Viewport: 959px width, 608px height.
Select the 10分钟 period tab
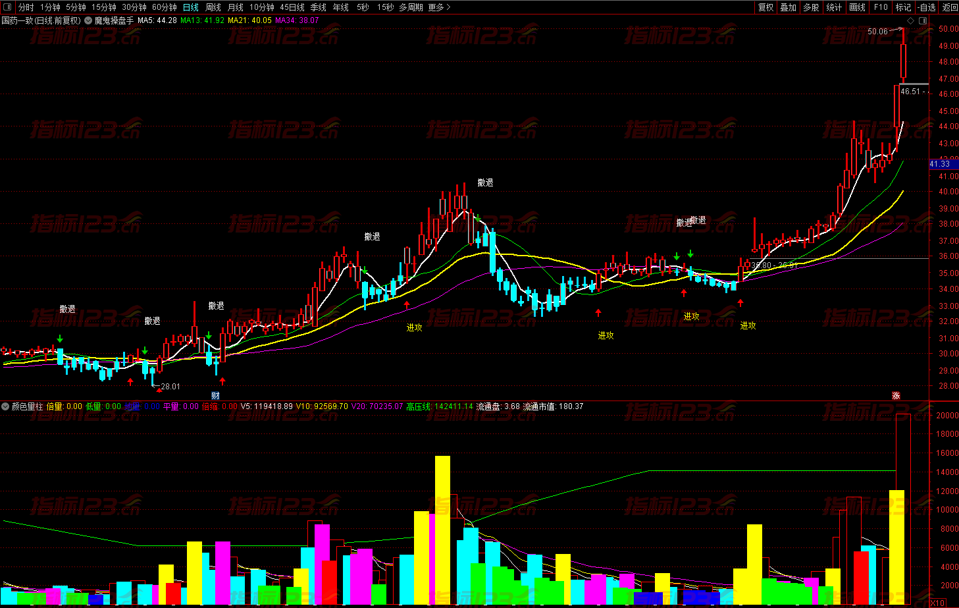click(262, 7)
